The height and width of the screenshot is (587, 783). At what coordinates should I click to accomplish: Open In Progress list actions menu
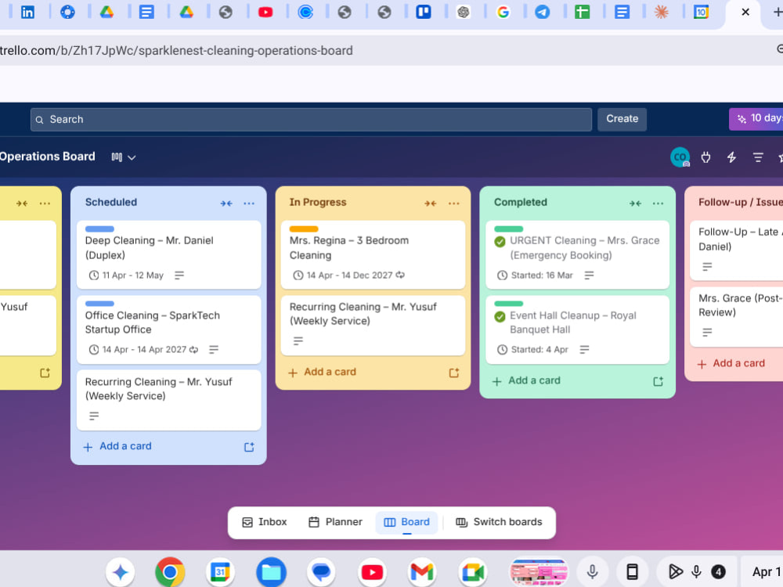(x=453, y=203)
